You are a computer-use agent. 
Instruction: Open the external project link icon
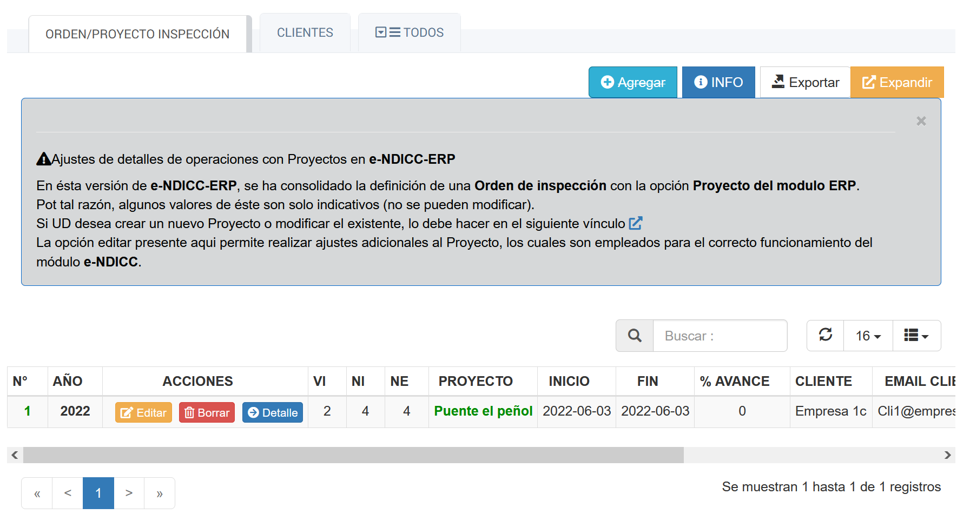coord(636,223)
